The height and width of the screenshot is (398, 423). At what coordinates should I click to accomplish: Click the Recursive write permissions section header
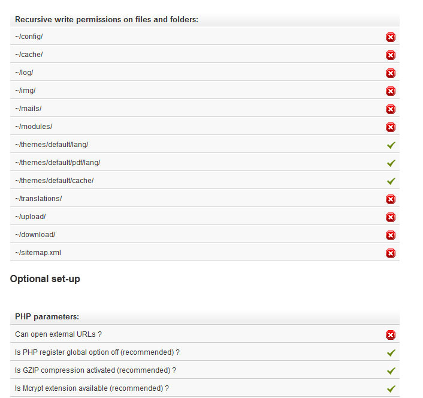107,20
